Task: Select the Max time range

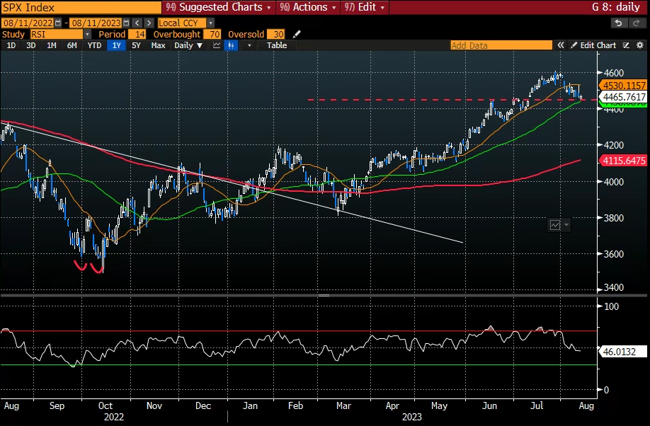Action: [x=158, y=45]
